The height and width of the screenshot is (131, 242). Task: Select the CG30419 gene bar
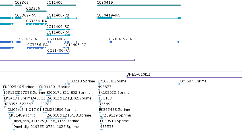[138, 5]
